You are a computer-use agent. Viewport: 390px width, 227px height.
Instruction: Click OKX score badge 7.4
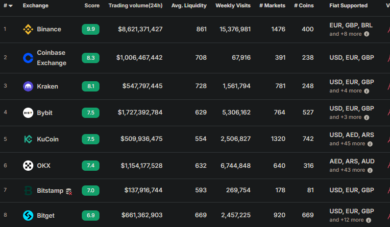tap(91, 165)
